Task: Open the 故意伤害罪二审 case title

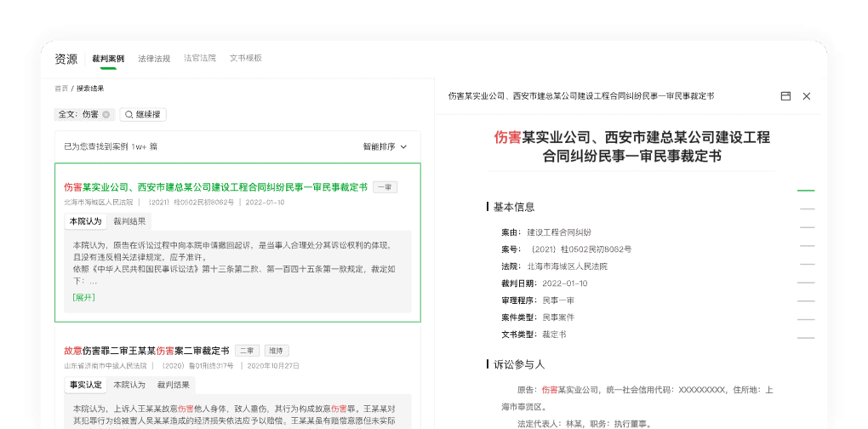Action: pyautogui.click(x=146, y=351)
